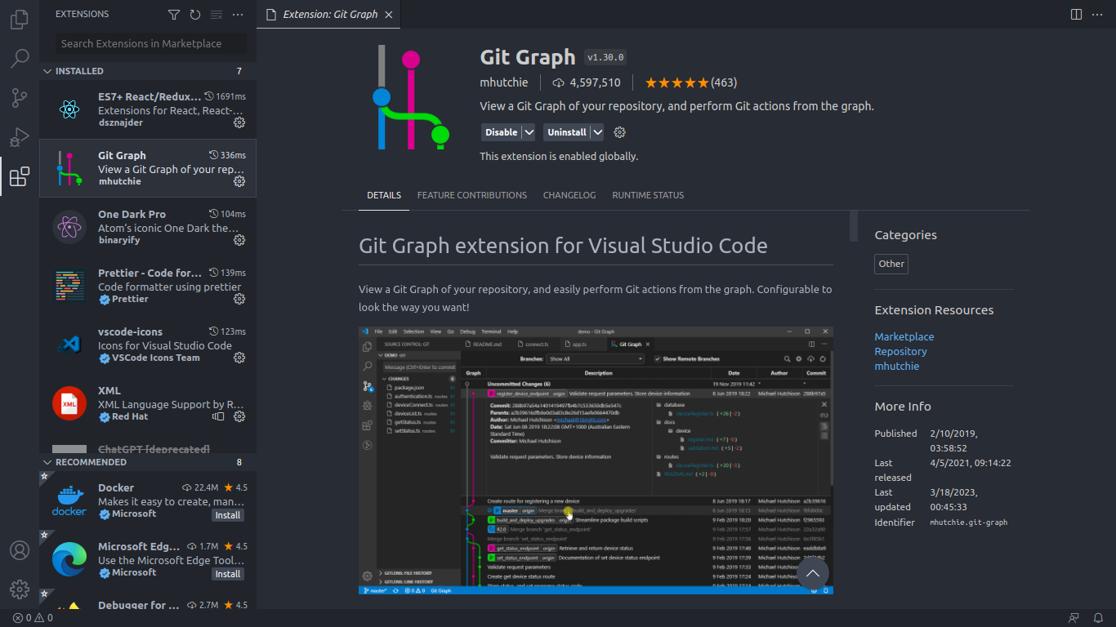Viewport: 1116px width, 627px height.
Task: Click identifier mhutchie.git-graph
Action: coord(968,522)
